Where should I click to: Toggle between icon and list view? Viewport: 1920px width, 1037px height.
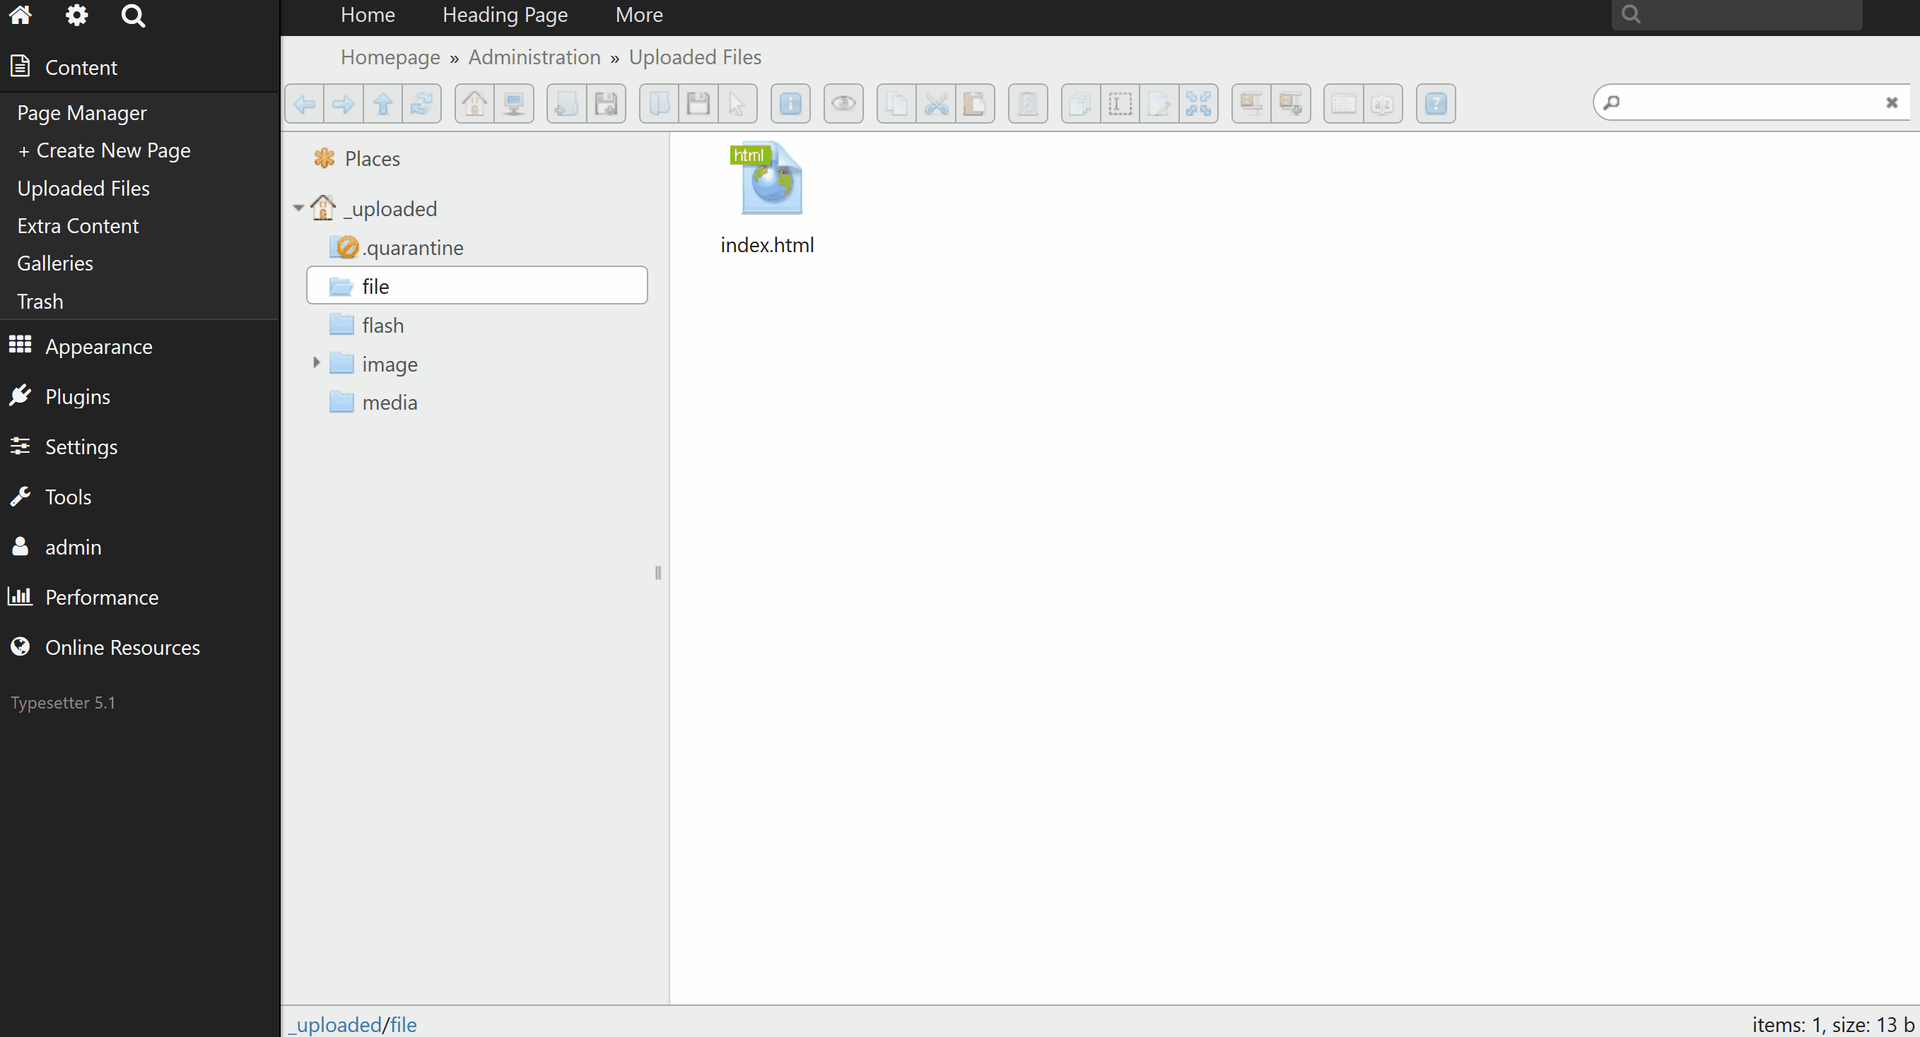point(1343,104)
